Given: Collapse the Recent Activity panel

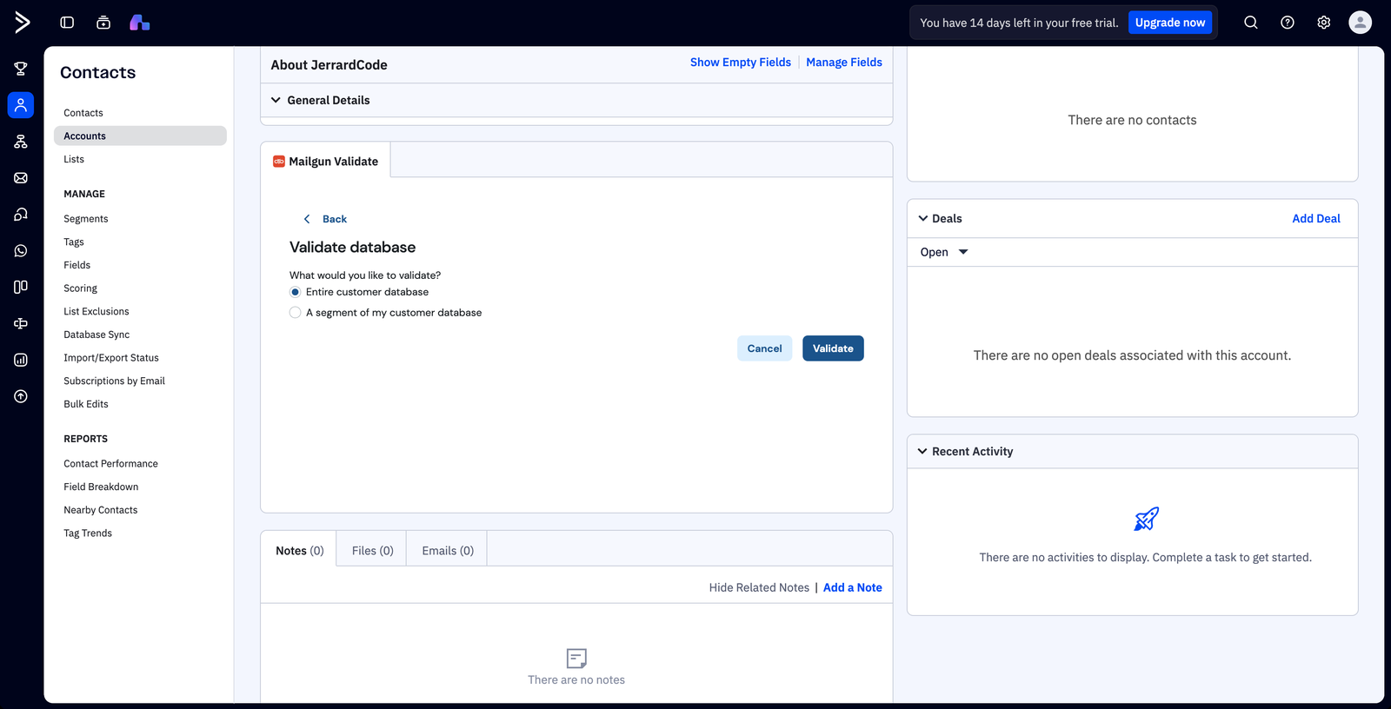Looking at the screenshot, I should point(922,452).
